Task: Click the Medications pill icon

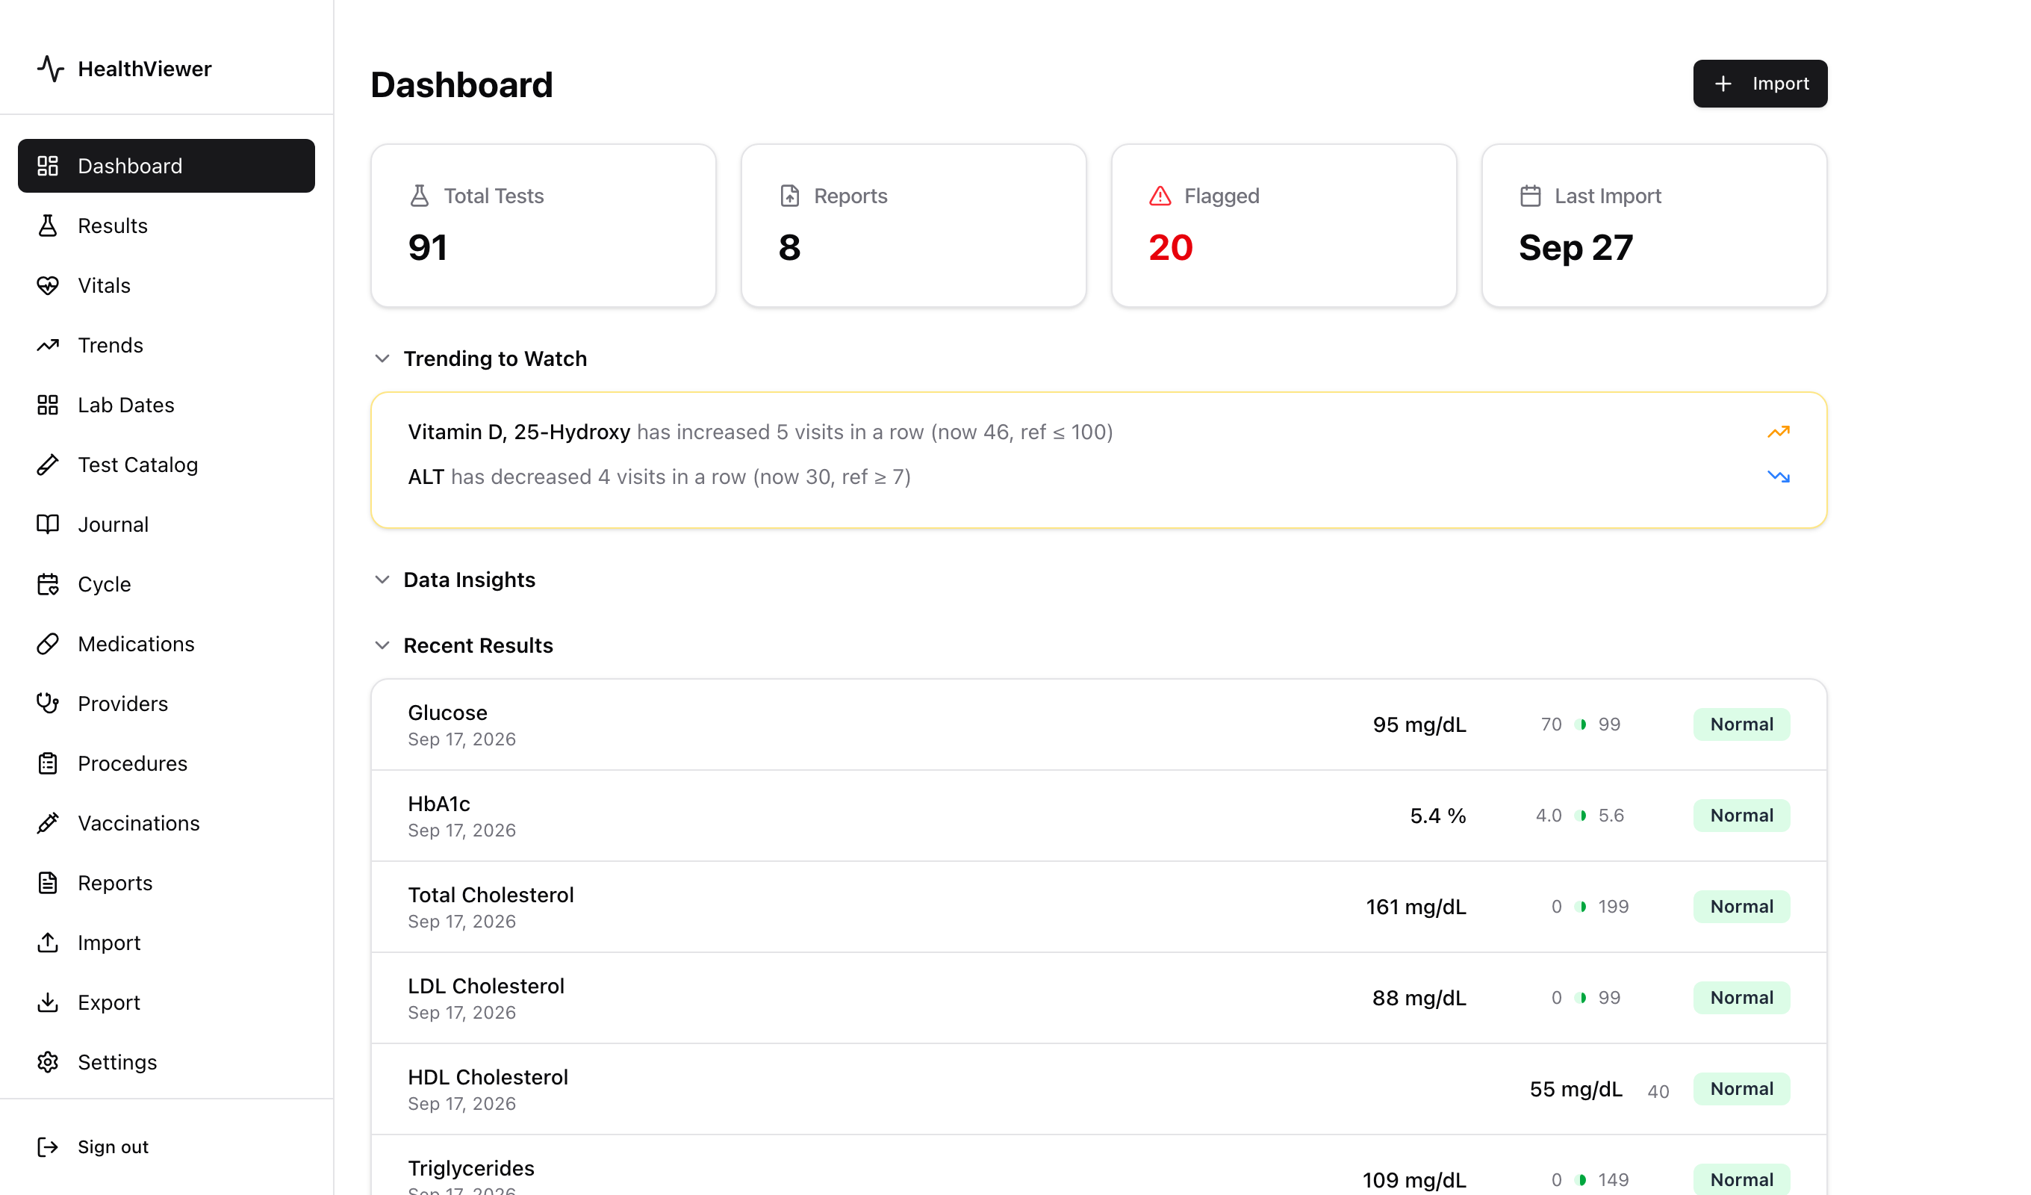Action: click(x=48, y=644)
